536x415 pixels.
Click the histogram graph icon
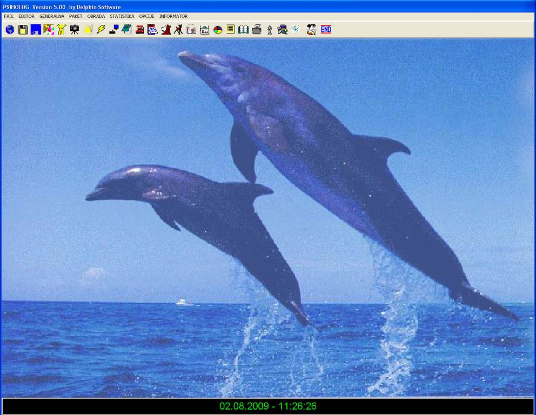click(204, 30)
